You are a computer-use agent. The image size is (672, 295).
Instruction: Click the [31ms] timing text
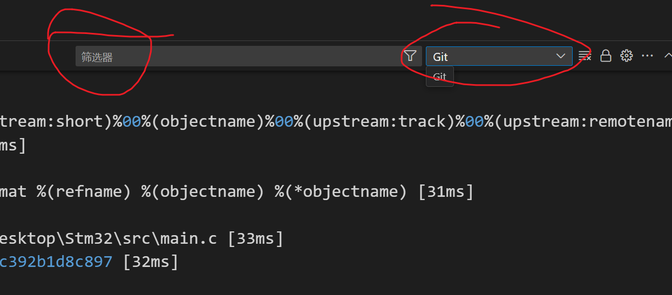pyautogui.click(x=446, y=191)
